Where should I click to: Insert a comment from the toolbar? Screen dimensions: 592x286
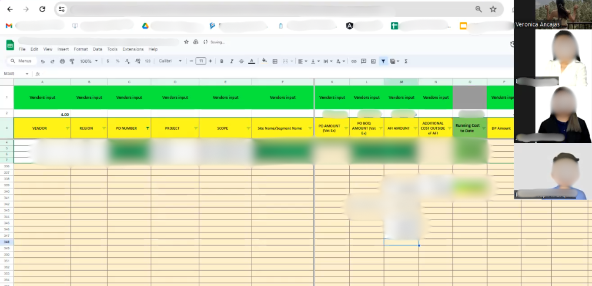click(x=364, y=61)
